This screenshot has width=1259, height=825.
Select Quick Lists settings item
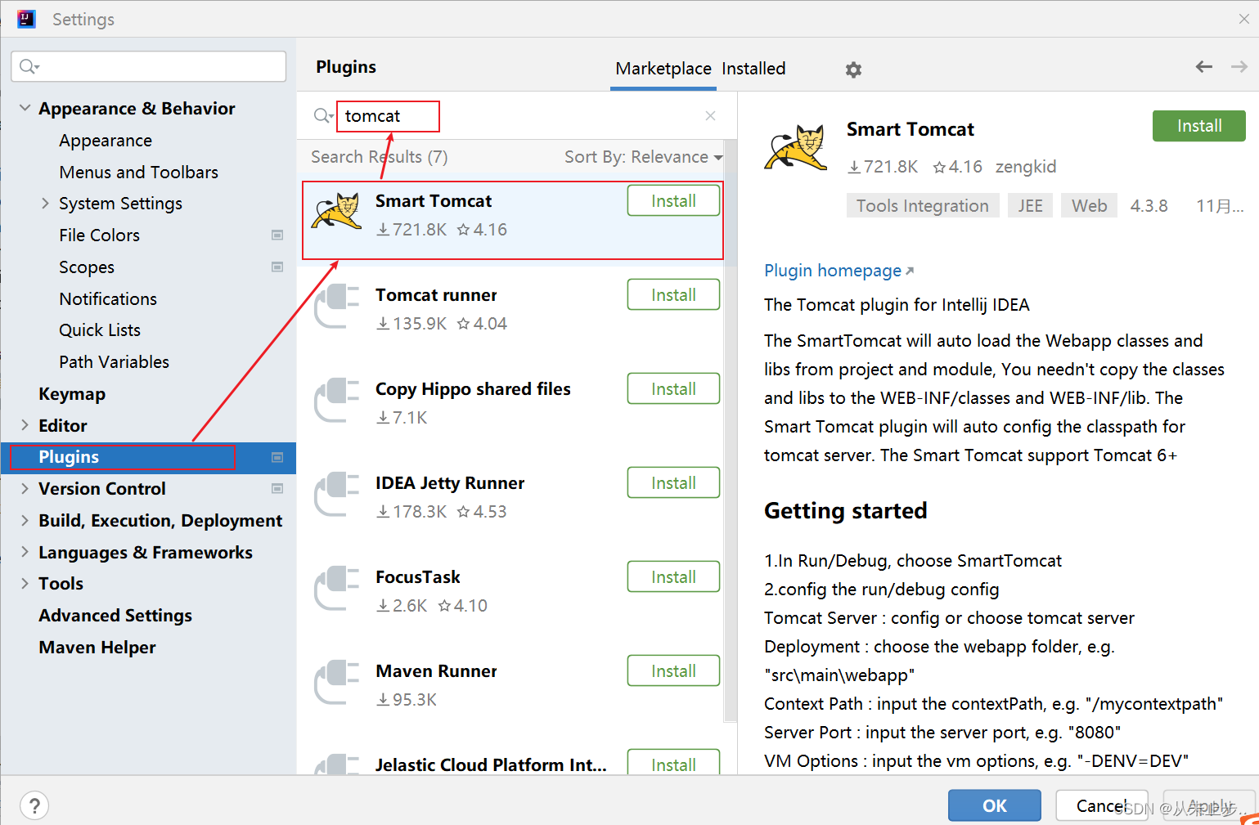pos(100,330)
